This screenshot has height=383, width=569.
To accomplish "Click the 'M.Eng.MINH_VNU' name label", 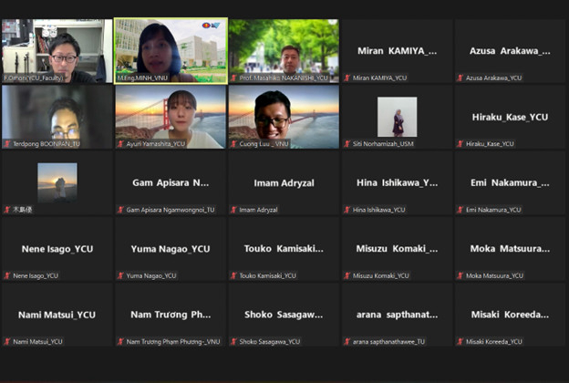I will [x=142, y=78].
